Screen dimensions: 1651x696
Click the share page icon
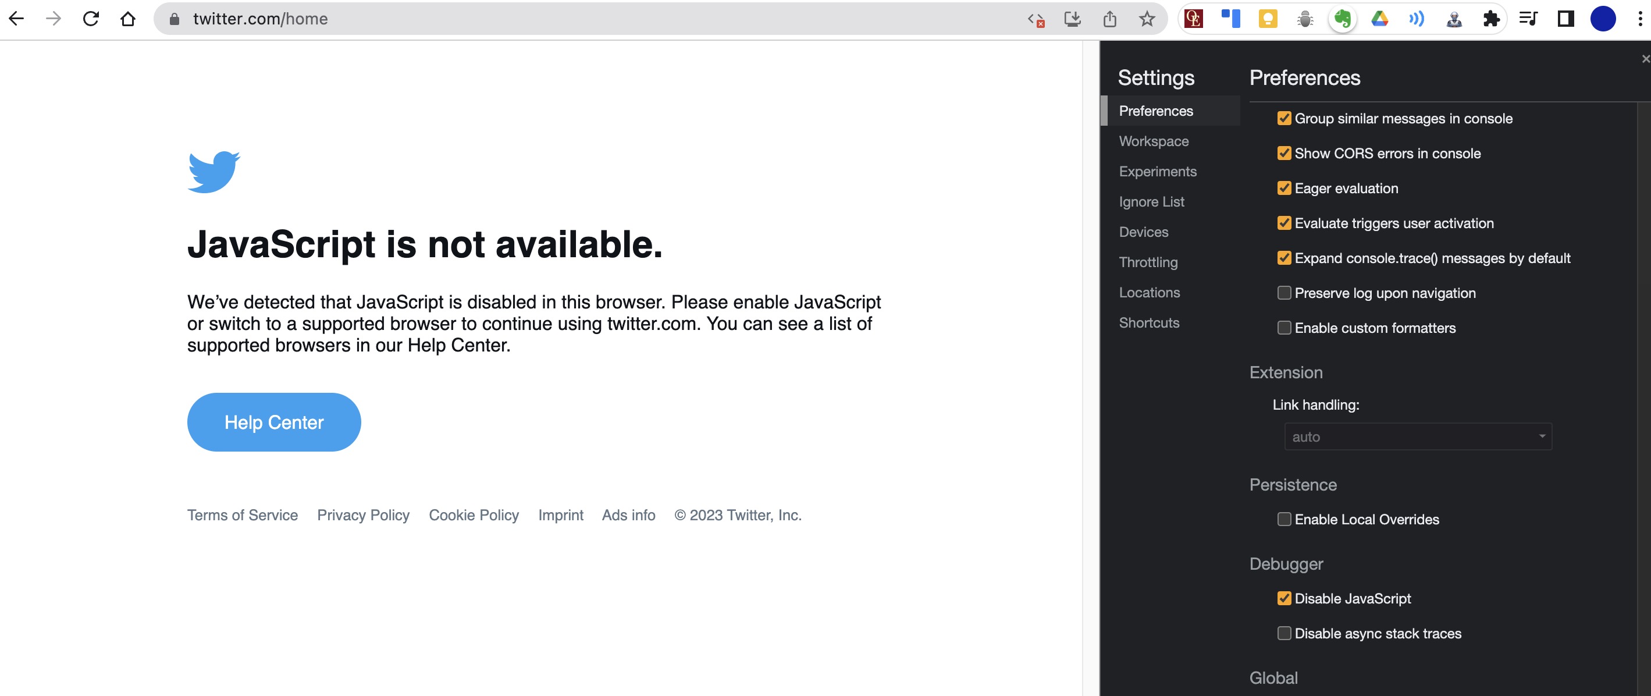click(x=1109, y=19)
